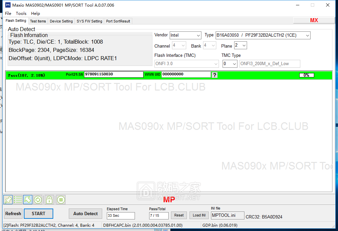
Task: Click the Reset button
Action: coord(179,215)
